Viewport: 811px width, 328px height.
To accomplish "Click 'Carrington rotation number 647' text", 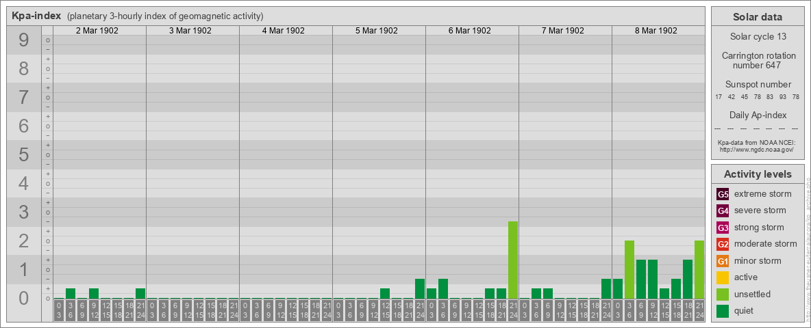I will click(x=758, y=60).
